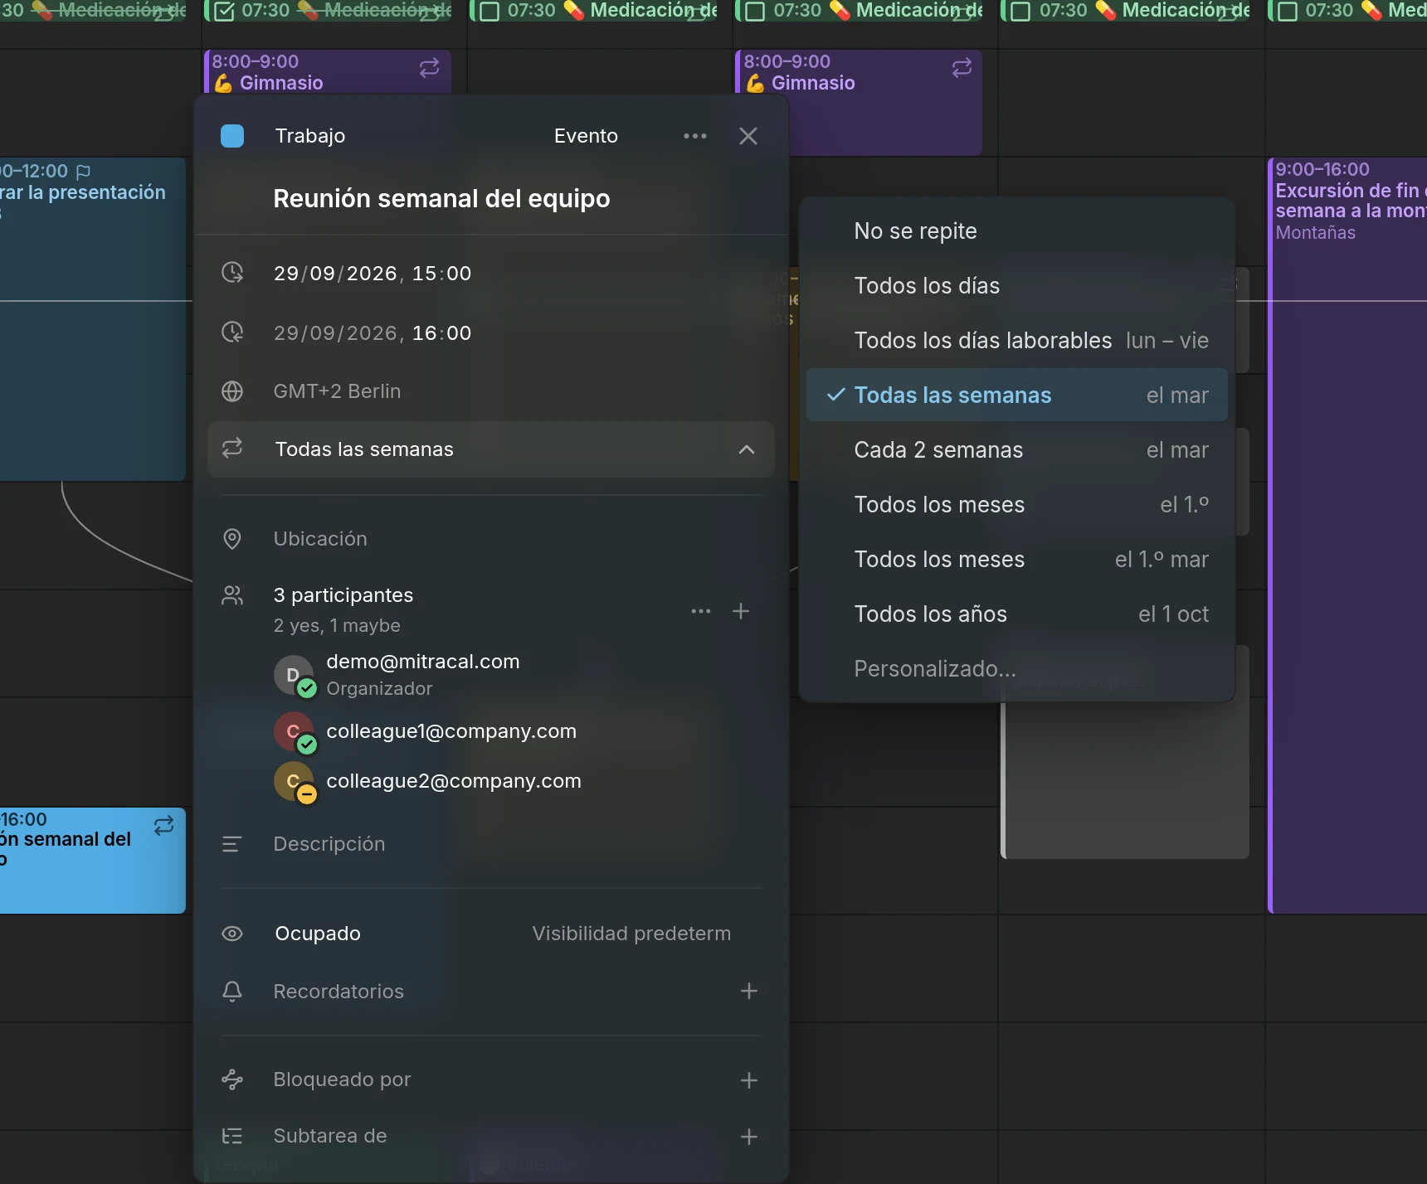Add a new participant with plus icon

pyautogui.click(x=741, y=611)
